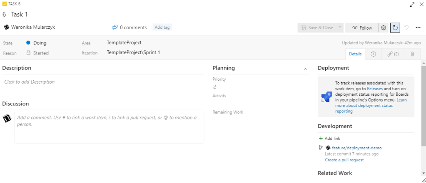
Task: Open the State dropdown showing Doing
Action: [40, 43]
